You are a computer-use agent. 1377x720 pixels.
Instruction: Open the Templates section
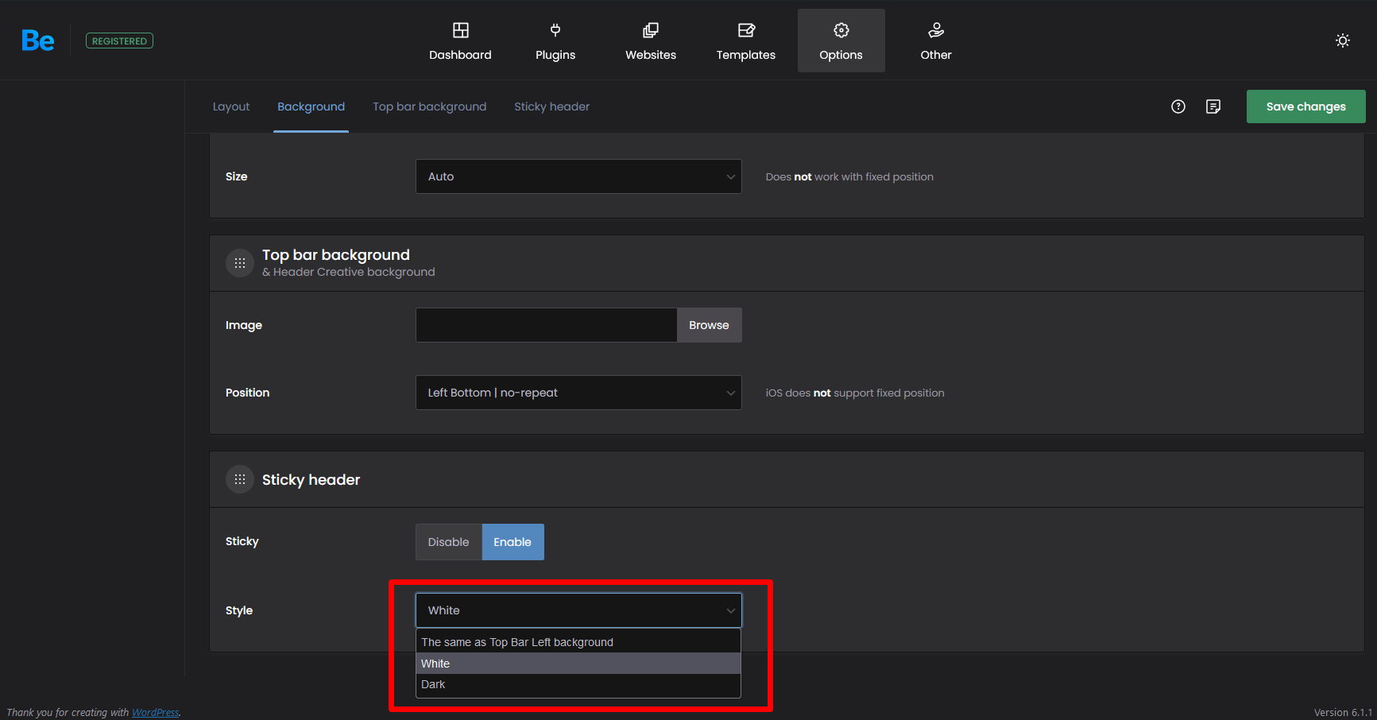(x=746, y=41)
